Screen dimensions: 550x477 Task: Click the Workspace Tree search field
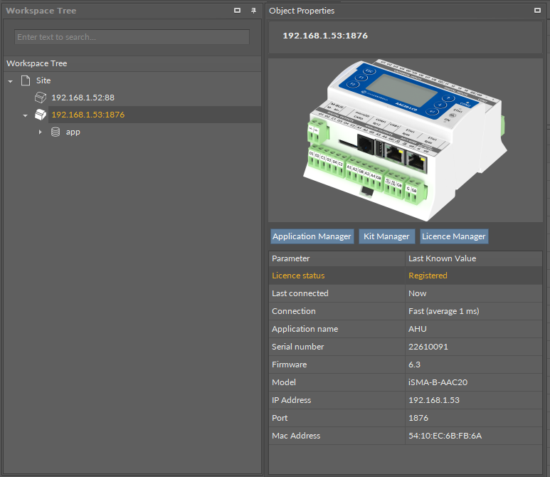click(132, 37)
